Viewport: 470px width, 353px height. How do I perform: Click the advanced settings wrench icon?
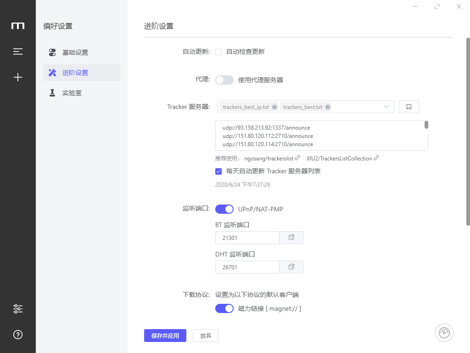(52, 73)
